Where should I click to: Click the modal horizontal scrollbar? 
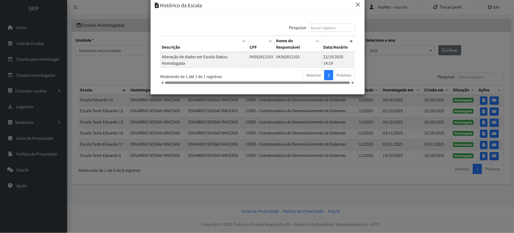(x=257, y=83)
